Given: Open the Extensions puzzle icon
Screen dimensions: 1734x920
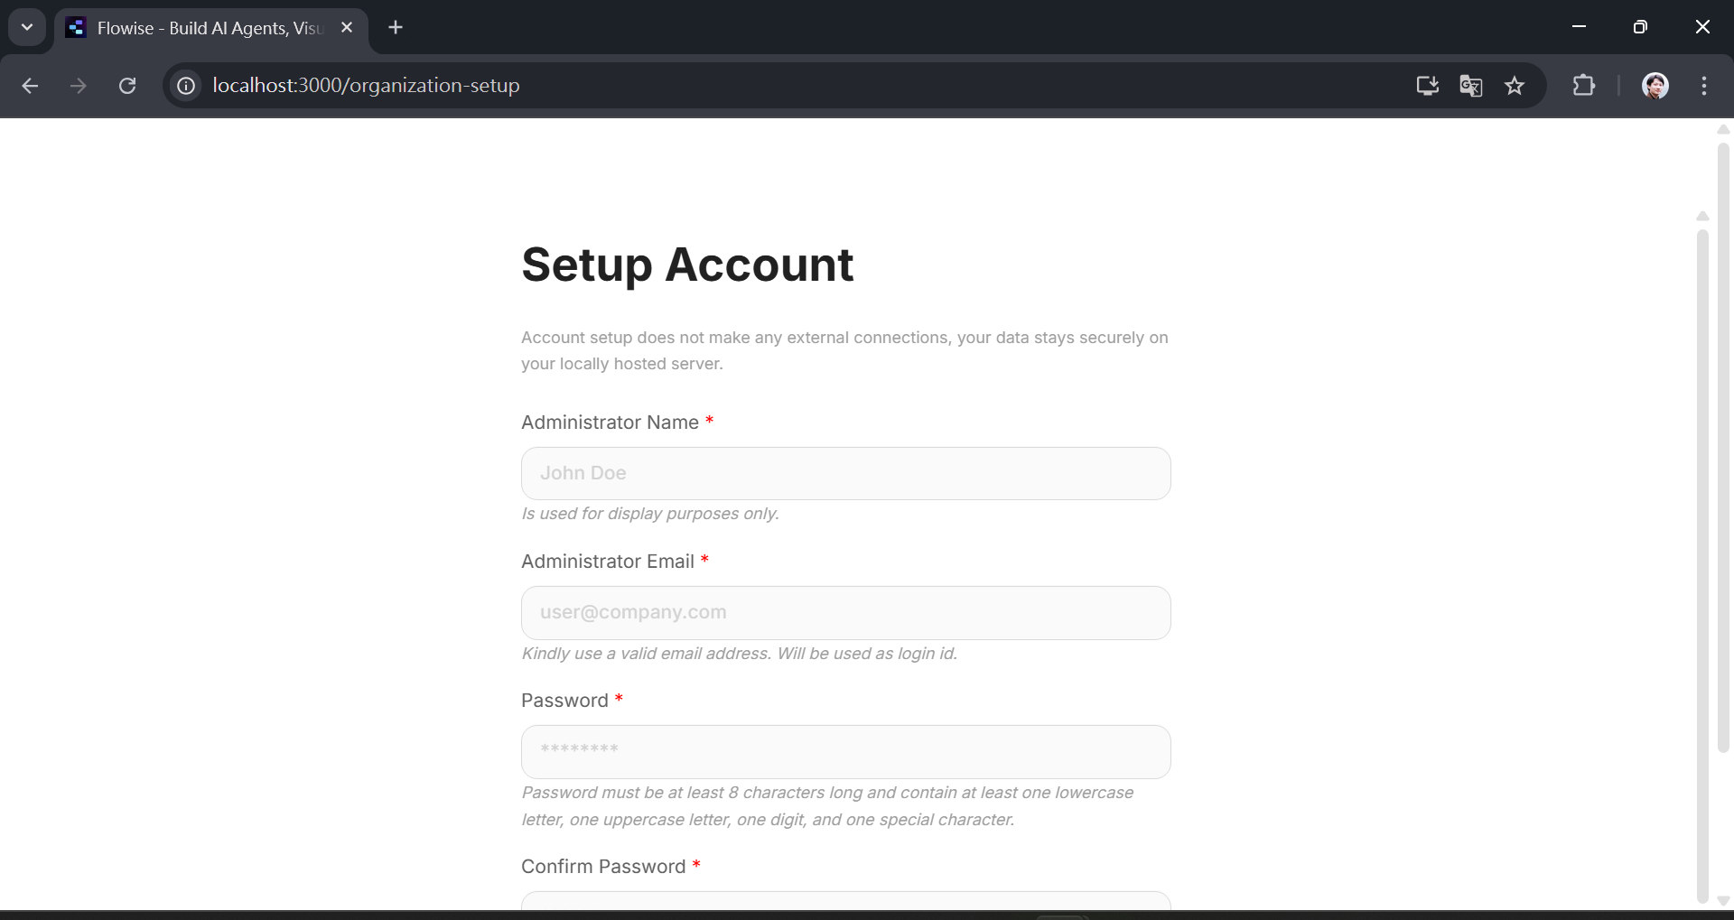Looking at the screenshot, I should pos(1583,86).
